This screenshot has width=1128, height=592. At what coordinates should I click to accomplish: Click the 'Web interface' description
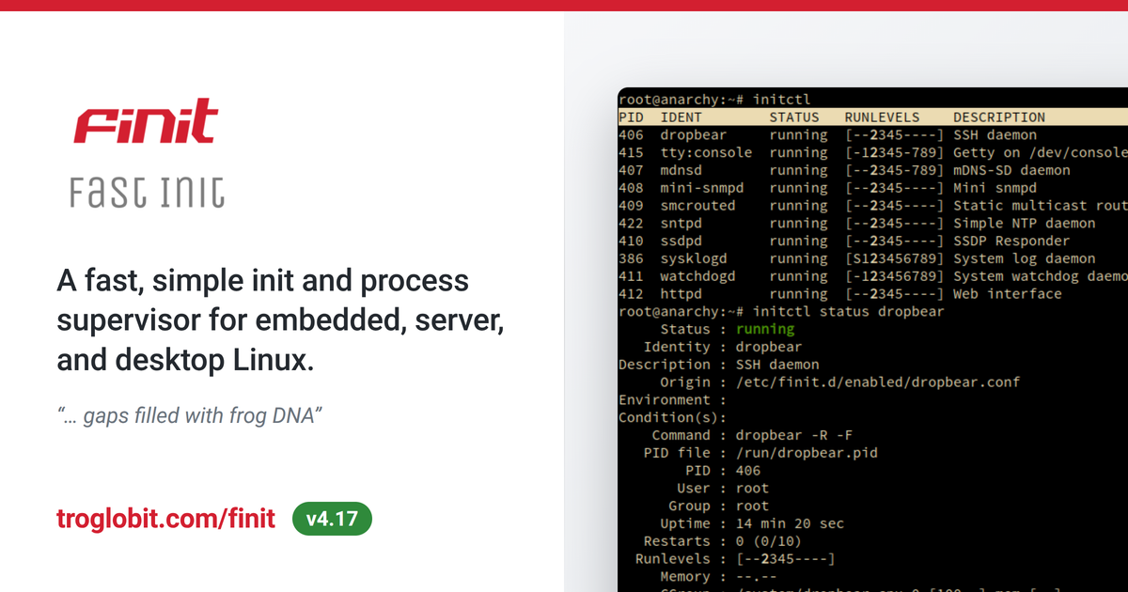[x=1008, y=294]
